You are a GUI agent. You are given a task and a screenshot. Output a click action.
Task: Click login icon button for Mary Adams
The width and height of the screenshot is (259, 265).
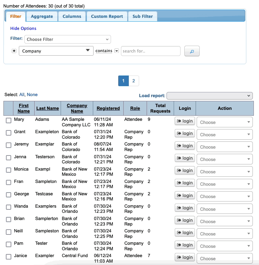click(x=185, y=121)
